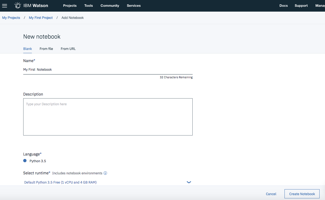Open the Community menu
The height and width of the screenshot is (200, 325).
(110, 5)
